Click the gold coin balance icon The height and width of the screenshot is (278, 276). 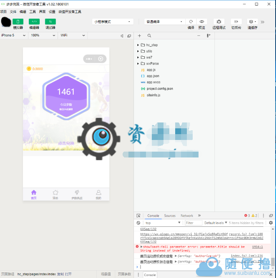tap(29, 68)
